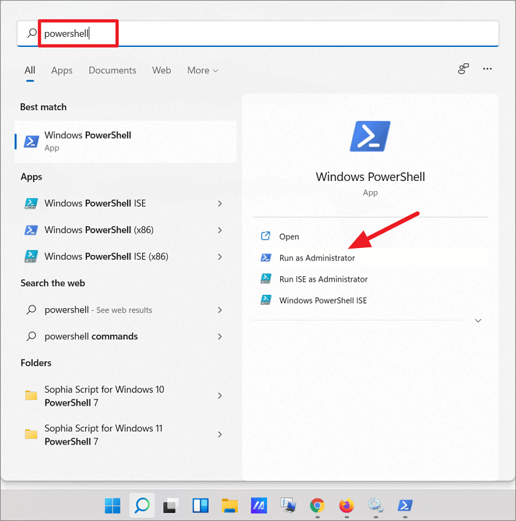Switch to the All tab

tap(30, 70)
